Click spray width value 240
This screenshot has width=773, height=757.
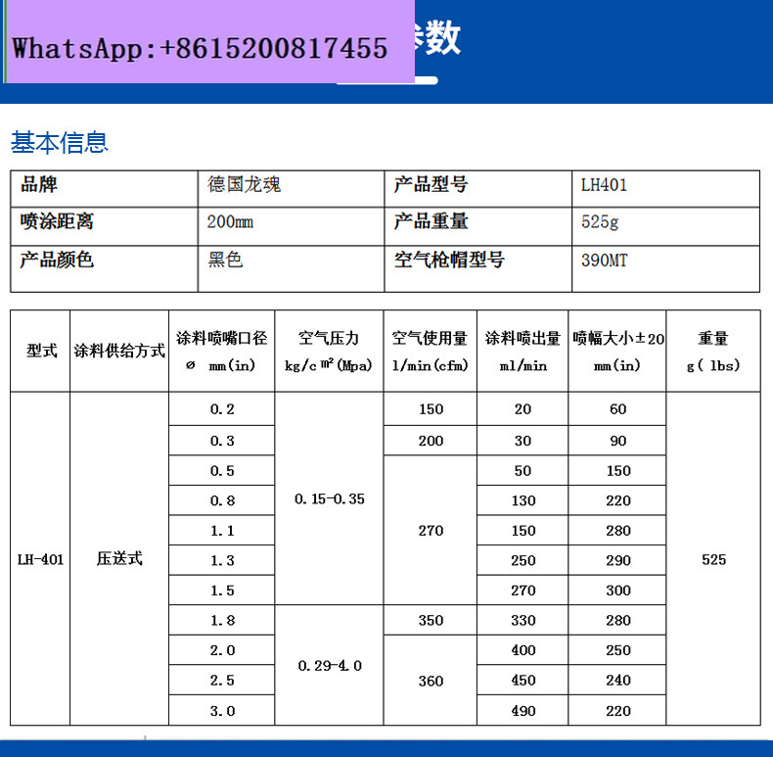coord(617,681)
